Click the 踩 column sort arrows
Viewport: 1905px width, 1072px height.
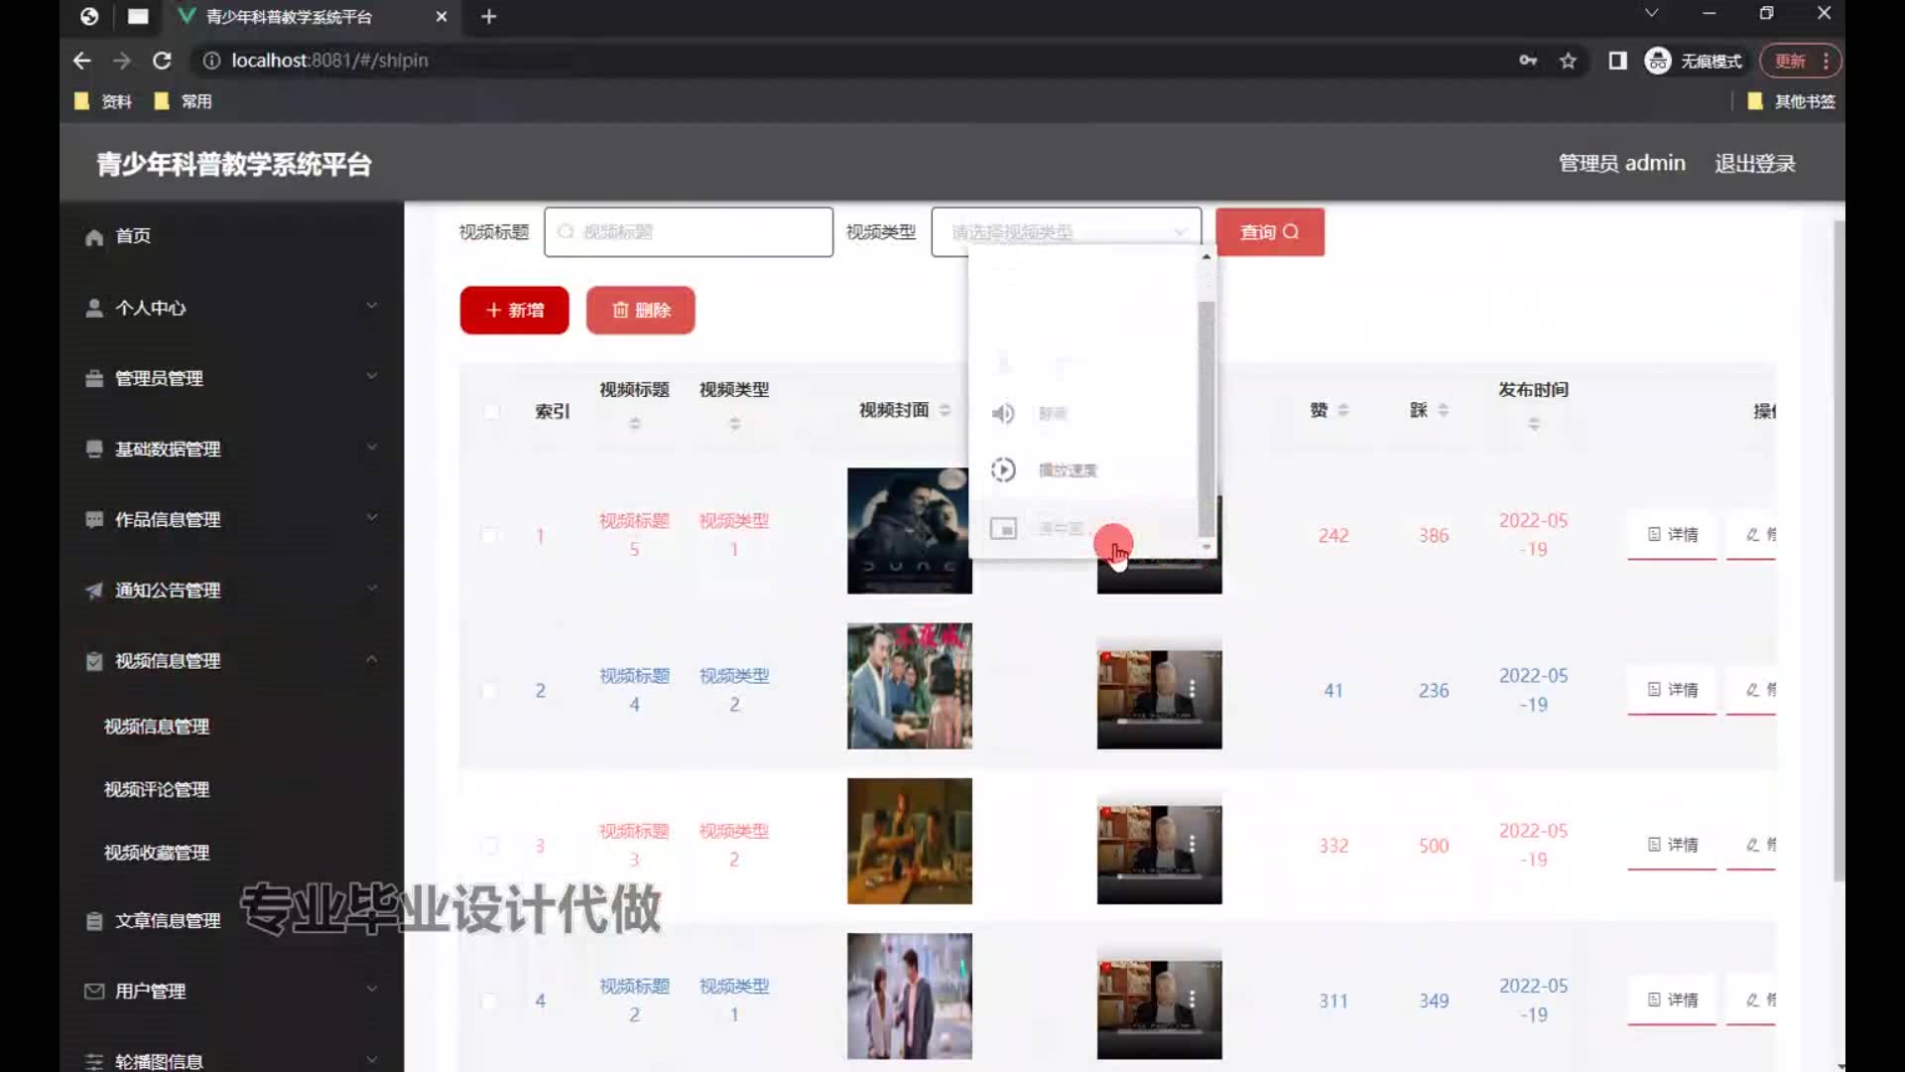click(1444, 410)
